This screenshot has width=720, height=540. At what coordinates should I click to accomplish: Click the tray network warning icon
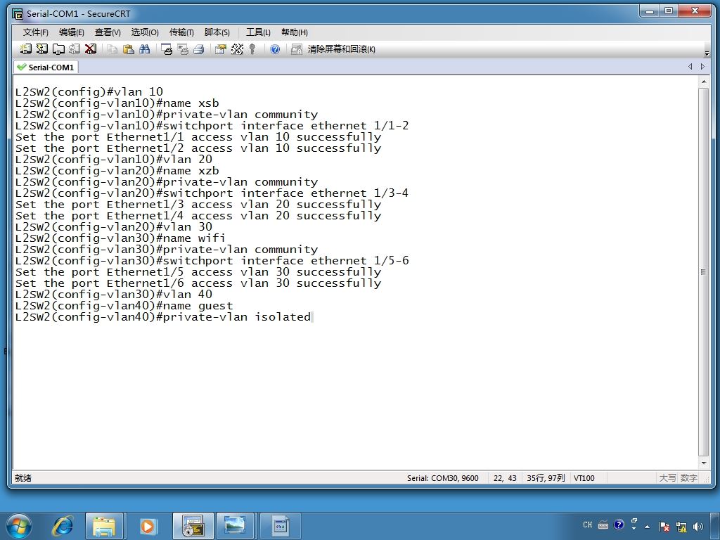(681, 527)
